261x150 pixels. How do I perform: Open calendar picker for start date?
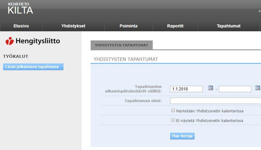click(210, 88)
